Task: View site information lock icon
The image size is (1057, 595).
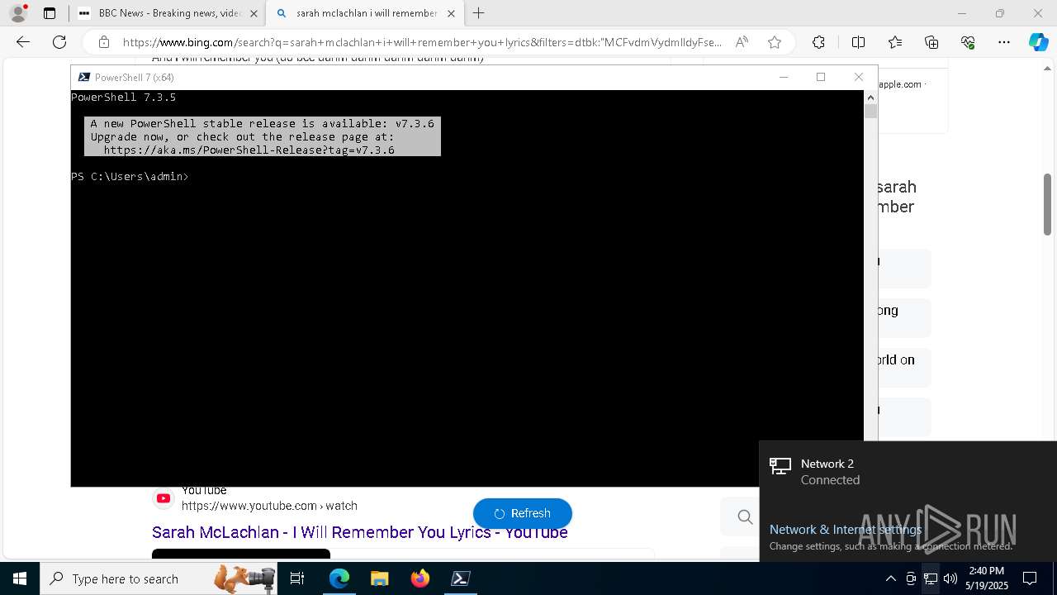Action: click(x=103, y=42)
